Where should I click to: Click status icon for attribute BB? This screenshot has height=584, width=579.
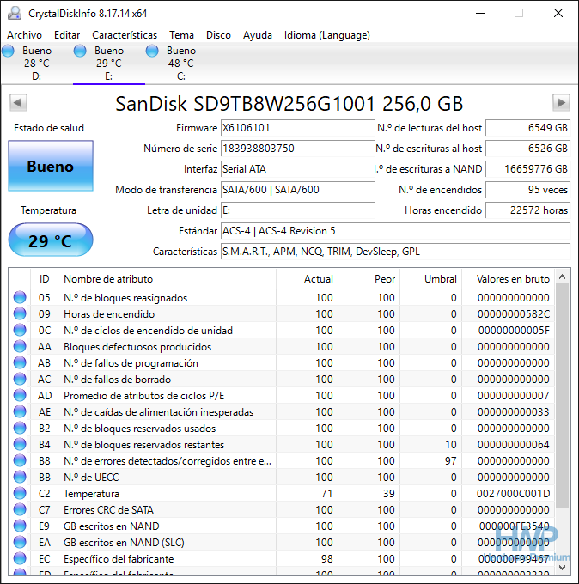point(20,478)
